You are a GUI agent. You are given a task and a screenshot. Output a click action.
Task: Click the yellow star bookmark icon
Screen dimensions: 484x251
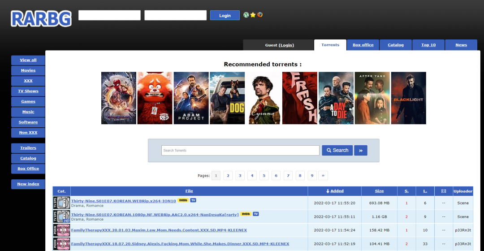(253, 15)
